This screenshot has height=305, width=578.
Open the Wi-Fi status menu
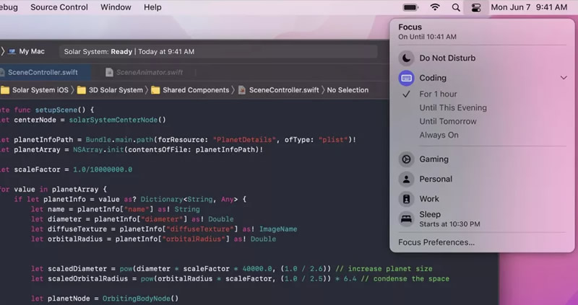(x=435, y=7)
